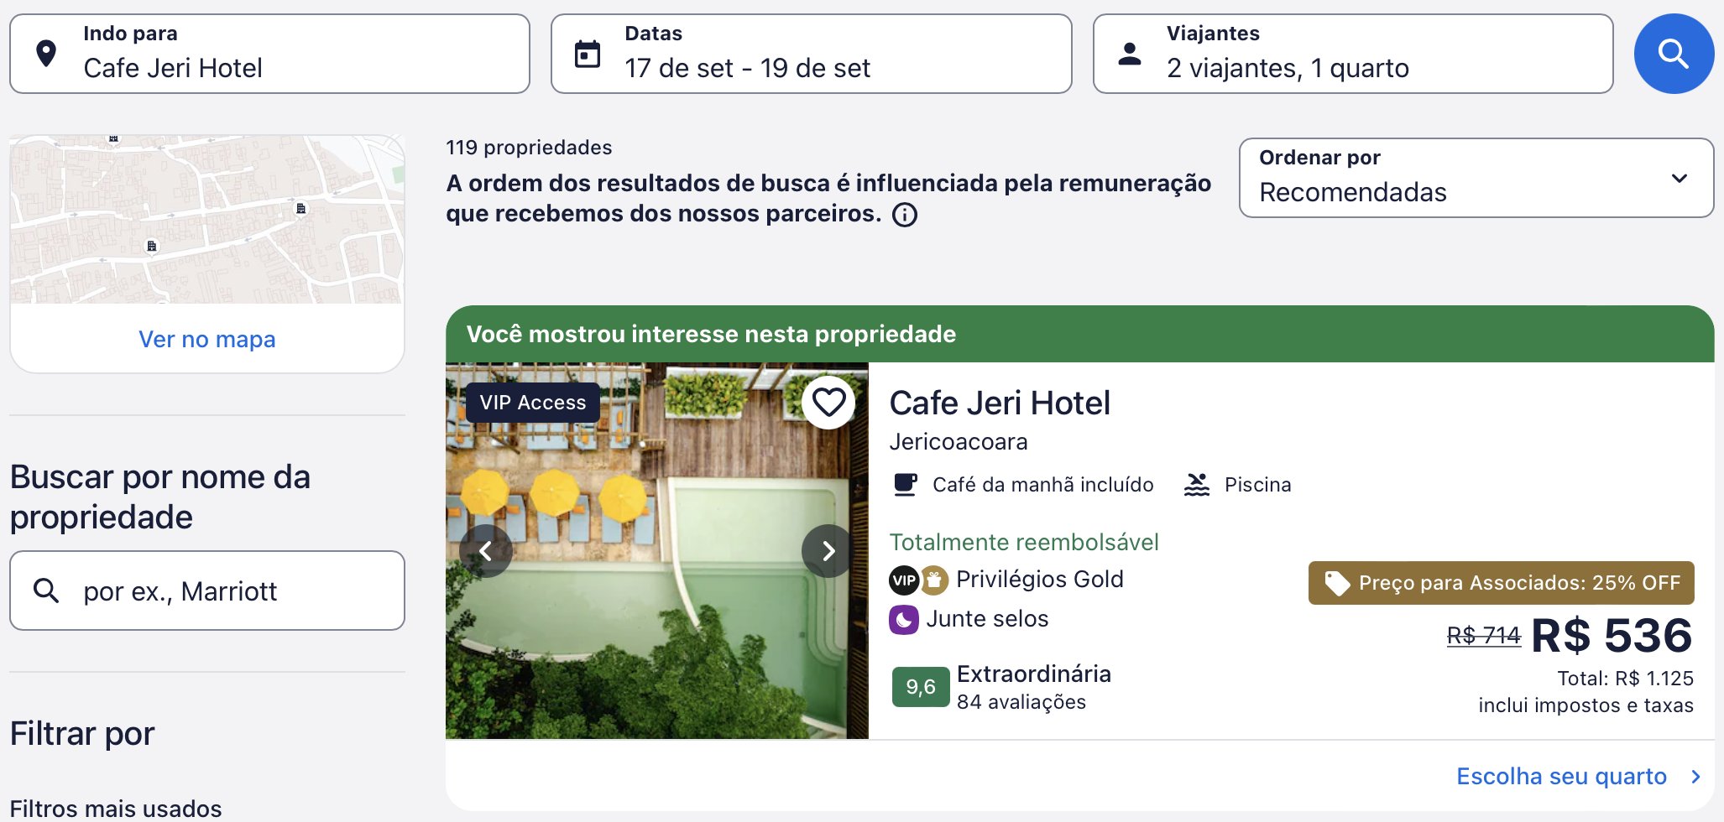Show previous hotel photo arrow

click(486, 551)
